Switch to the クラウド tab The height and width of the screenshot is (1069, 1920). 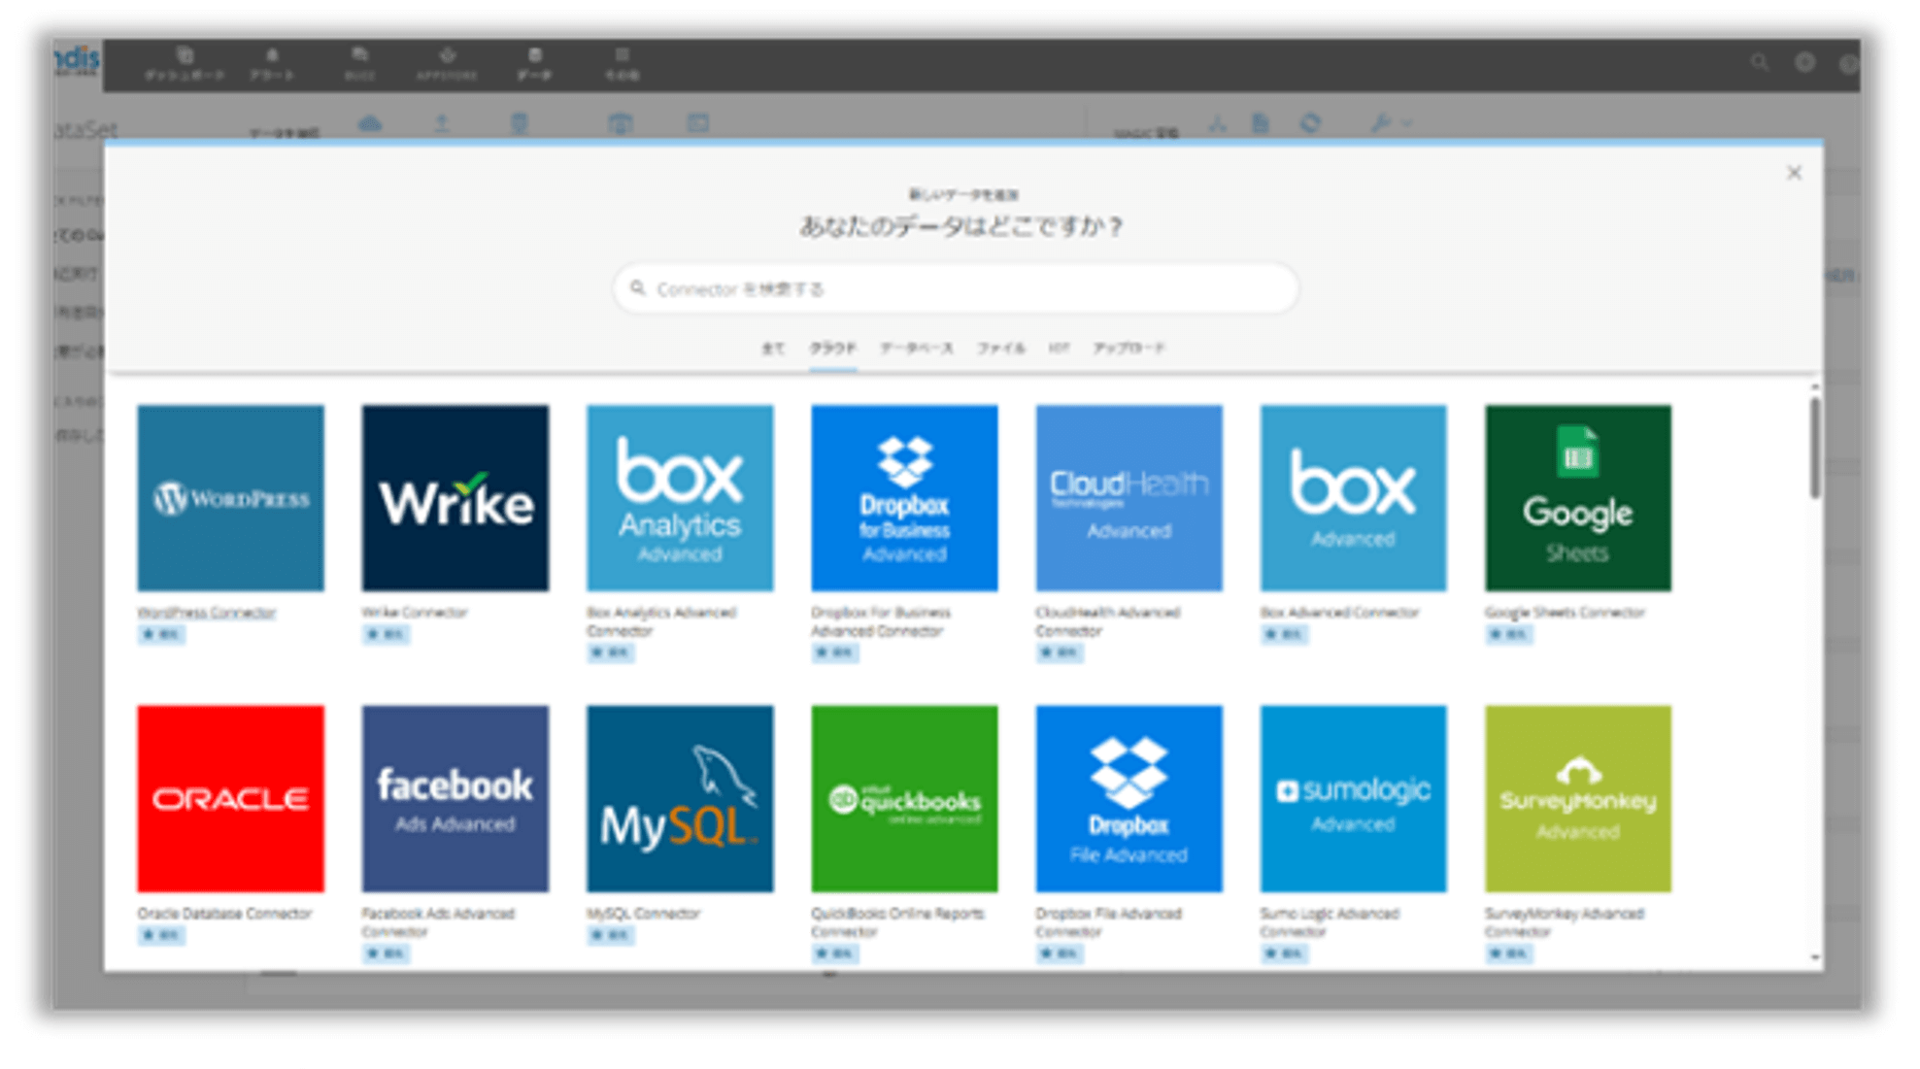[833, 349]
